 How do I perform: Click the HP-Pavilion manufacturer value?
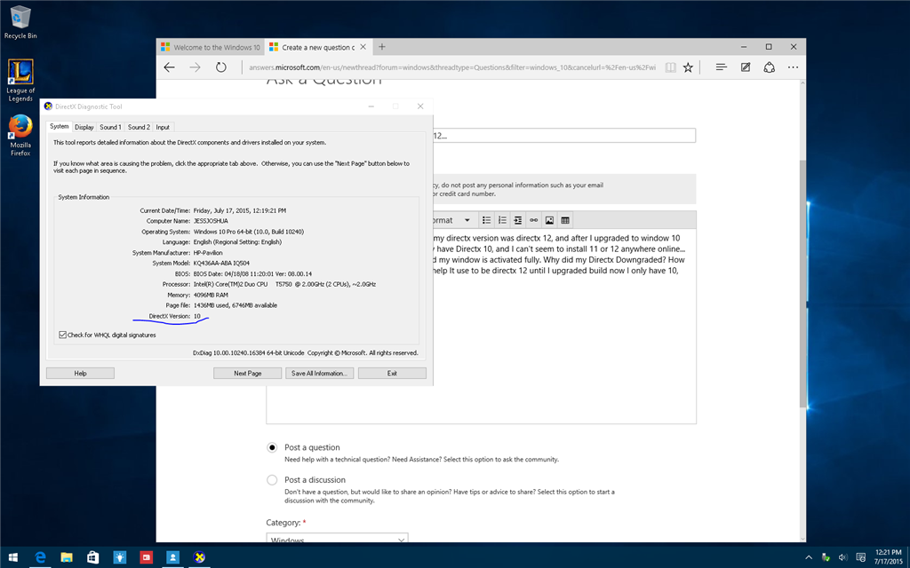point(208,253)
